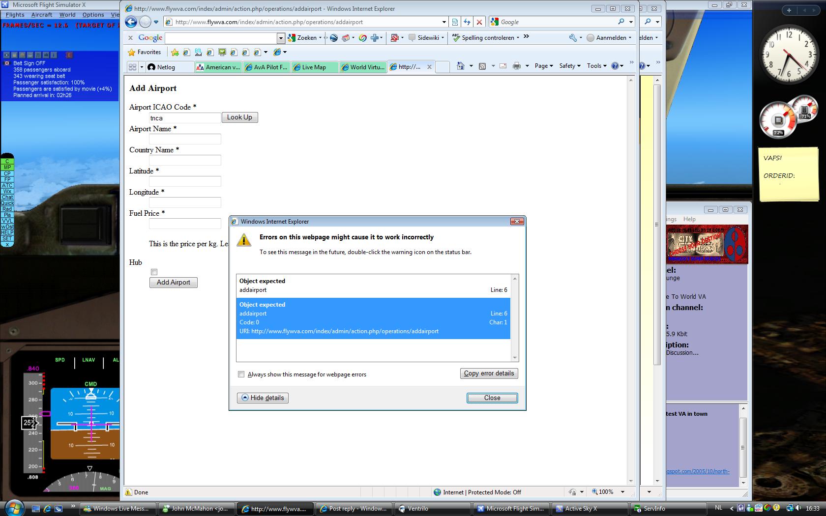Click the ATC button in FS sidebar
Screen dimensions: 826x516
(7, 185)
